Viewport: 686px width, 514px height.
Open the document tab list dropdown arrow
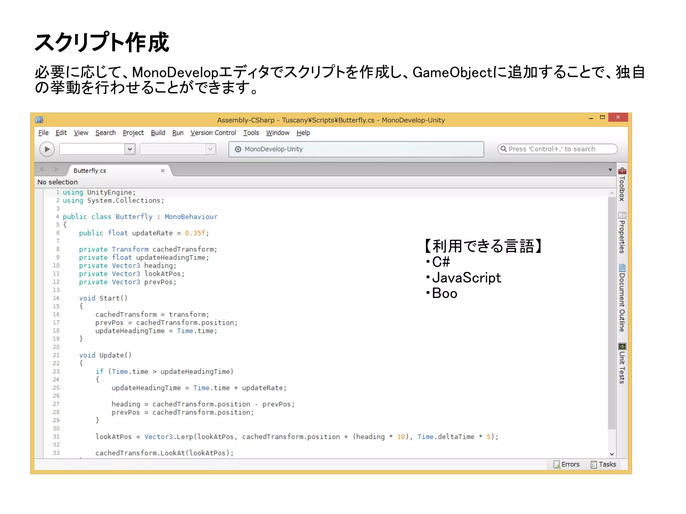610,170
